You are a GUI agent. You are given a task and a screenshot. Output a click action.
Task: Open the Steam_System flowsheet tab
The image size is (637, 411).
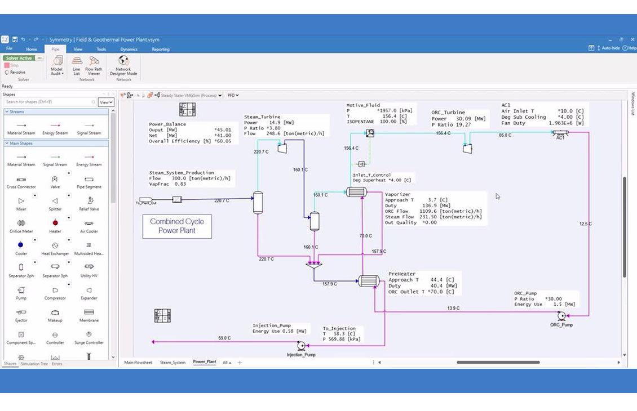(x=172, y=363)
